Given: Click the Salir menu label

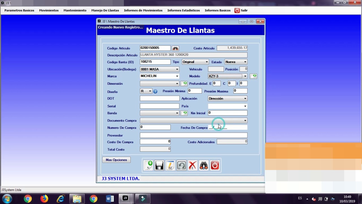Looking at the screenshot, I should pos(244,10).
